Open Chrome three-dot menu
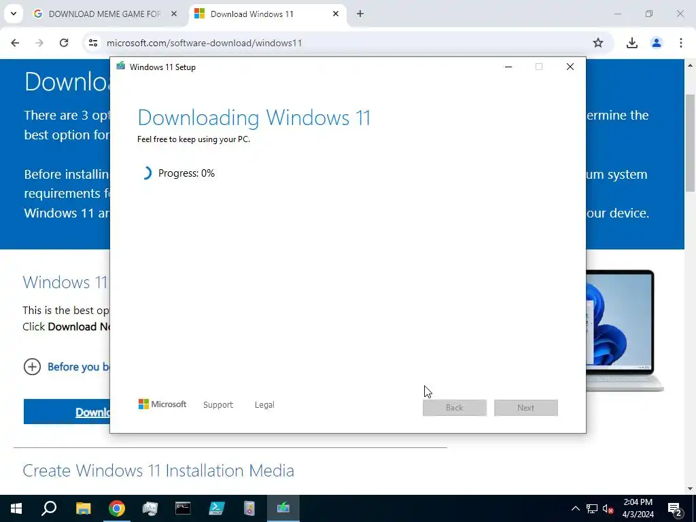This screenshot has height=522, width=696. point(680,43)
